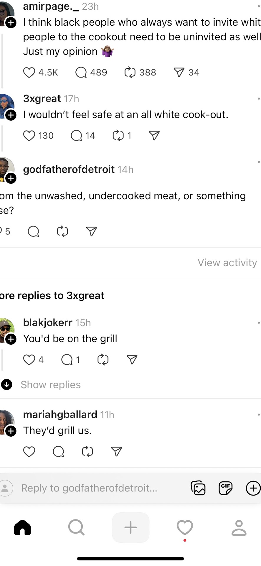
Task: Attach a GIF to your reply
Action: coord(225,488)
